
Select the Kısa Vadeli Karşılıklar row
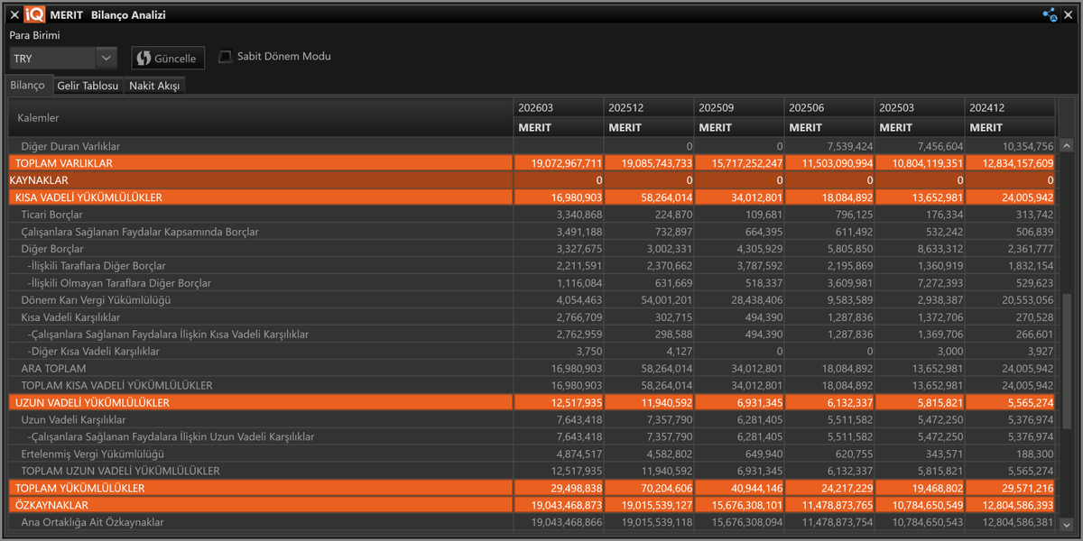532,317
